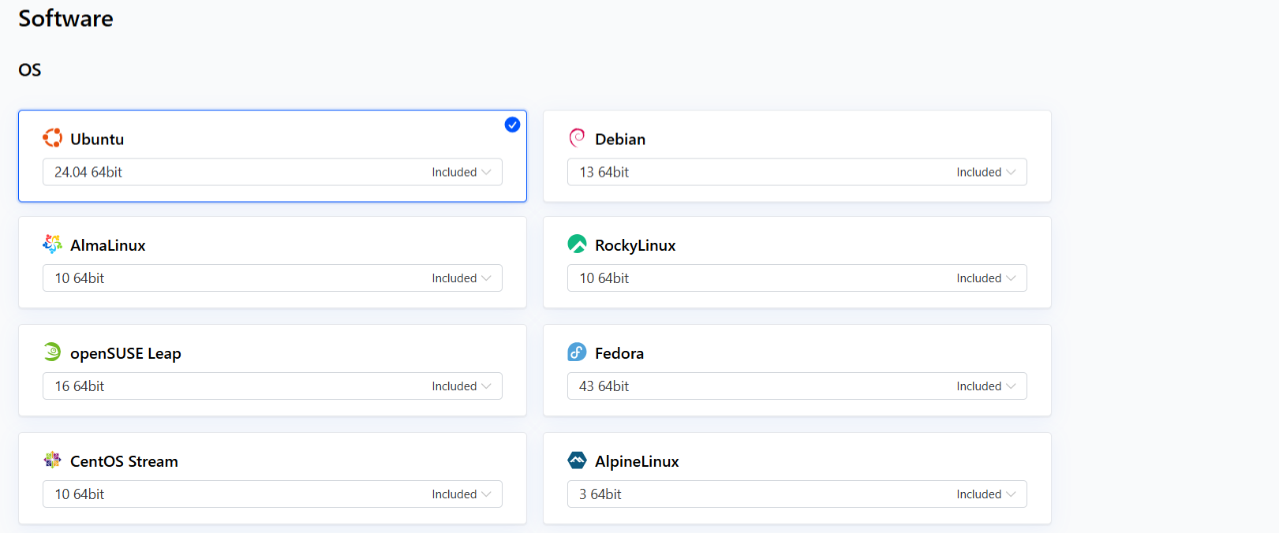Expand the chevron arrow in Fedora's version selector
The width and height of the screenshot is (1279, 533).
click(1011, 386)
